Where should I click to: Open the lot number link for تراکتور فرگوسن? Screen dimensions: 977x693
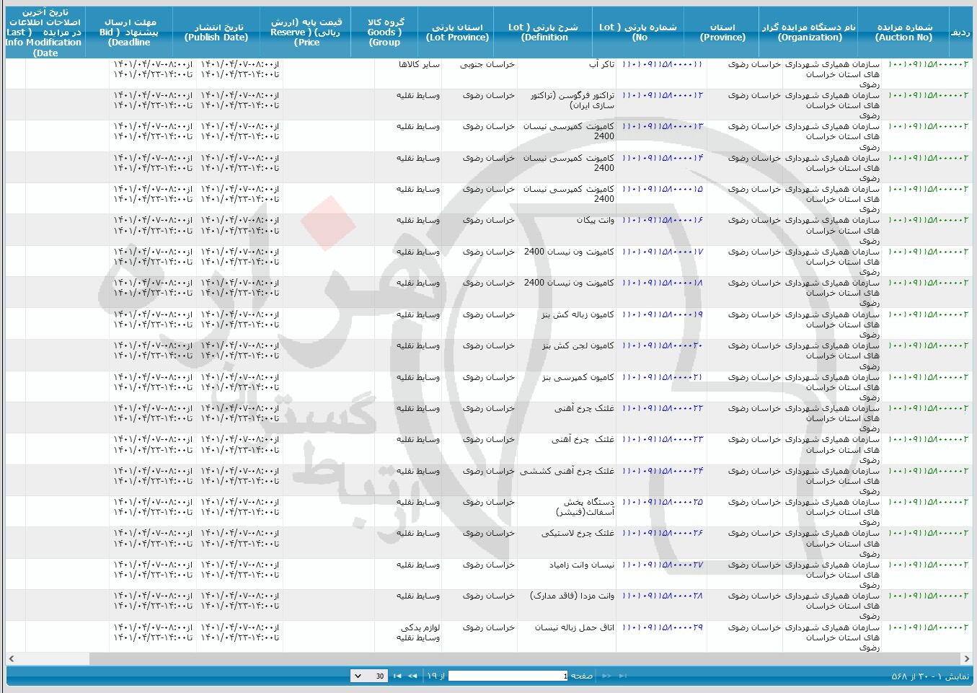(662, 95)
